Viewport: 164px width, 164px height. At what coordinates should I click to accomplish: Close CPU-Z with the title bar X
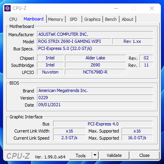152,8
